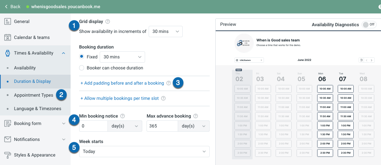Click the Booking form icon
The image size is (381, 165).
[7, 124]
